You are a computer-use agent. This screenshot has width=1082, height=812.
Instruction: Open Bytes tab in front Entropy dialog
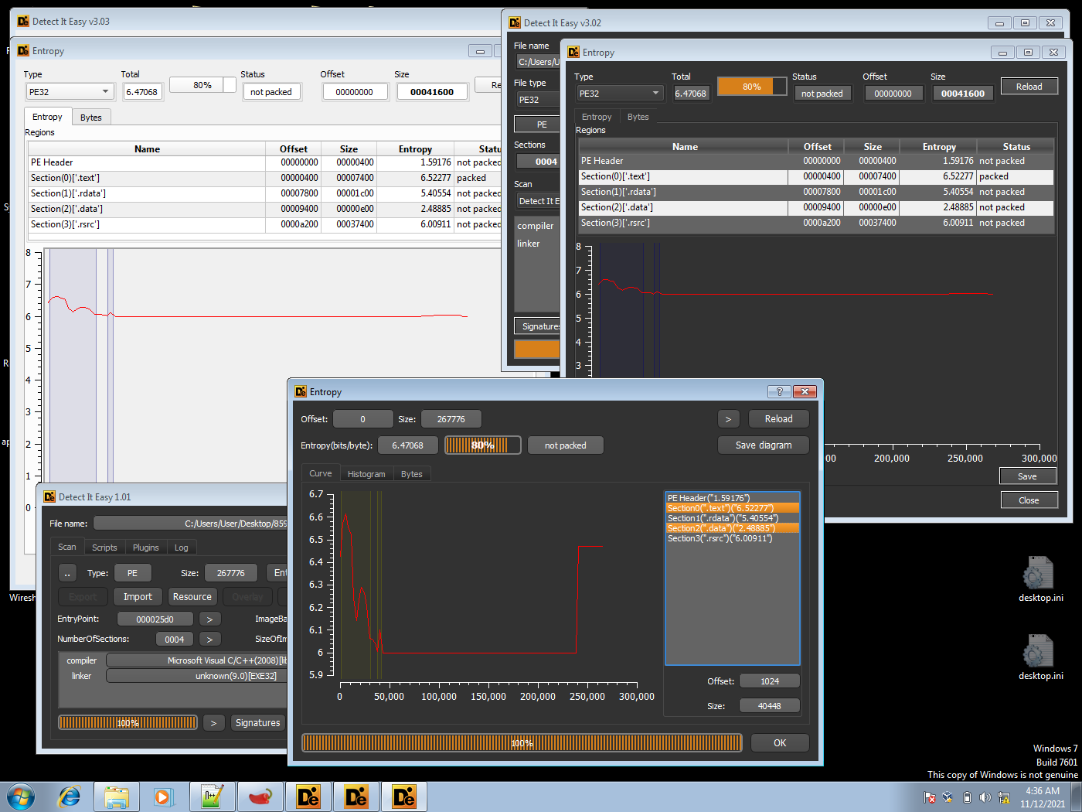[412, 474]
